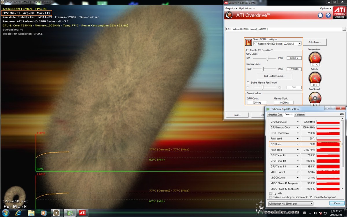Expand GPU Memory Clock sensor dropdown
The image size is (347, 217).
(298, 127)
